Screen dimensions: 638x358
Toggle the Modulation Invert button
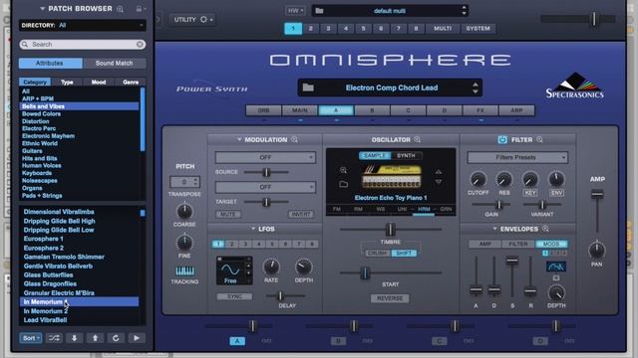click(301, 214)
